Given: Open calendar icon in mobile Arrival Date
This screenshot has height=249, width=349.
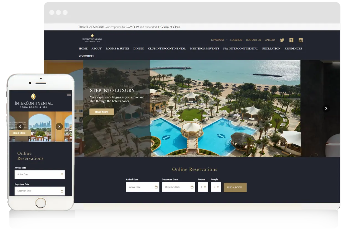Looking at the screenshot, I should [62, 175].
